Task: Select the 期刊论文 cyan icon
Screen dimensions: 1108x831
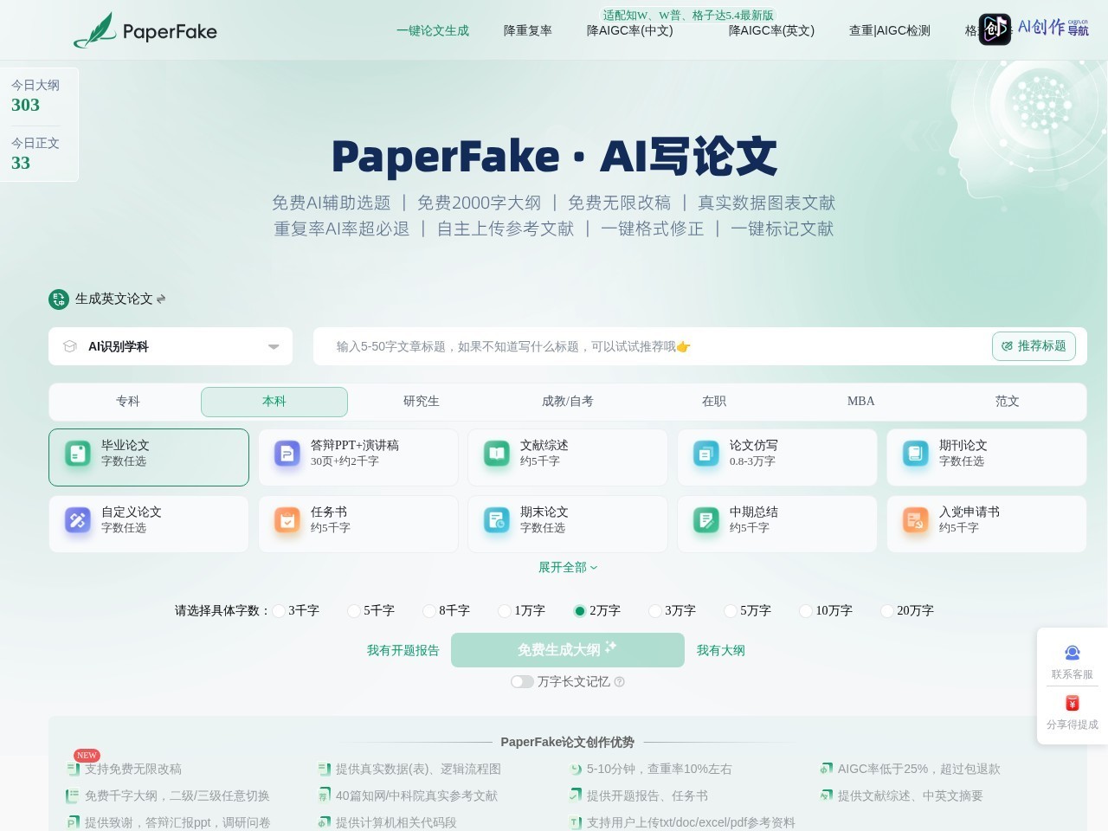Action: tap(916, 453)
